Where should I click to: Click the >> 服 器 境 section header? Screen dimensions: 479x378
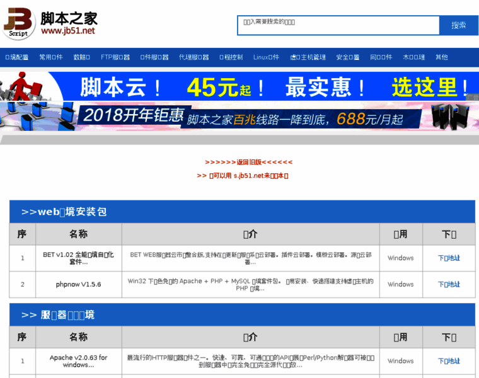point(242,314)
